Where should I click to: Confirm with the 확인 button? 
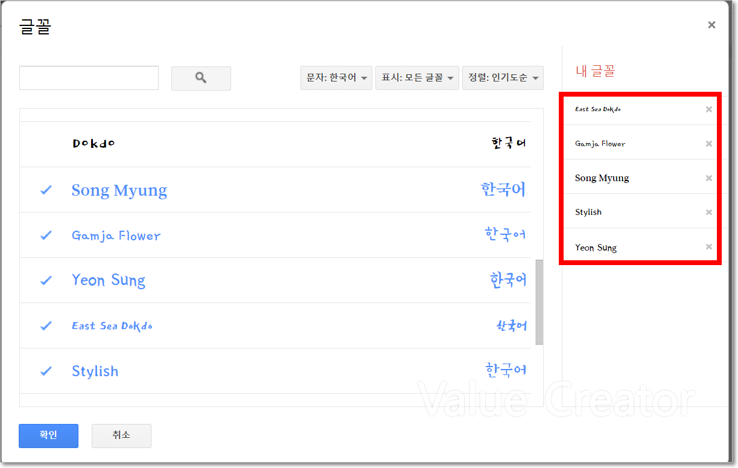pos(48,436)
